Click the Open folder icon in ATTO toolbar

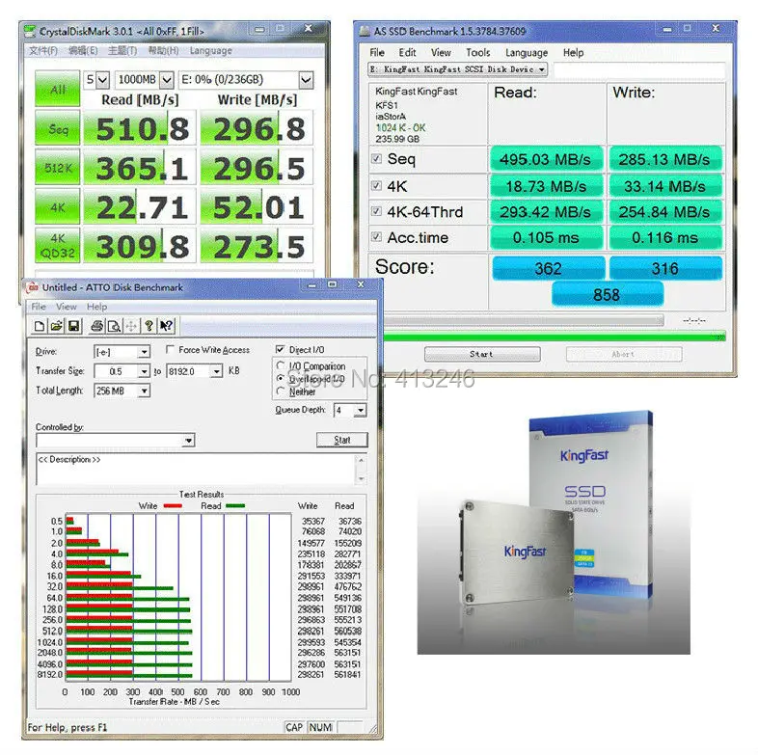point(57,326)
